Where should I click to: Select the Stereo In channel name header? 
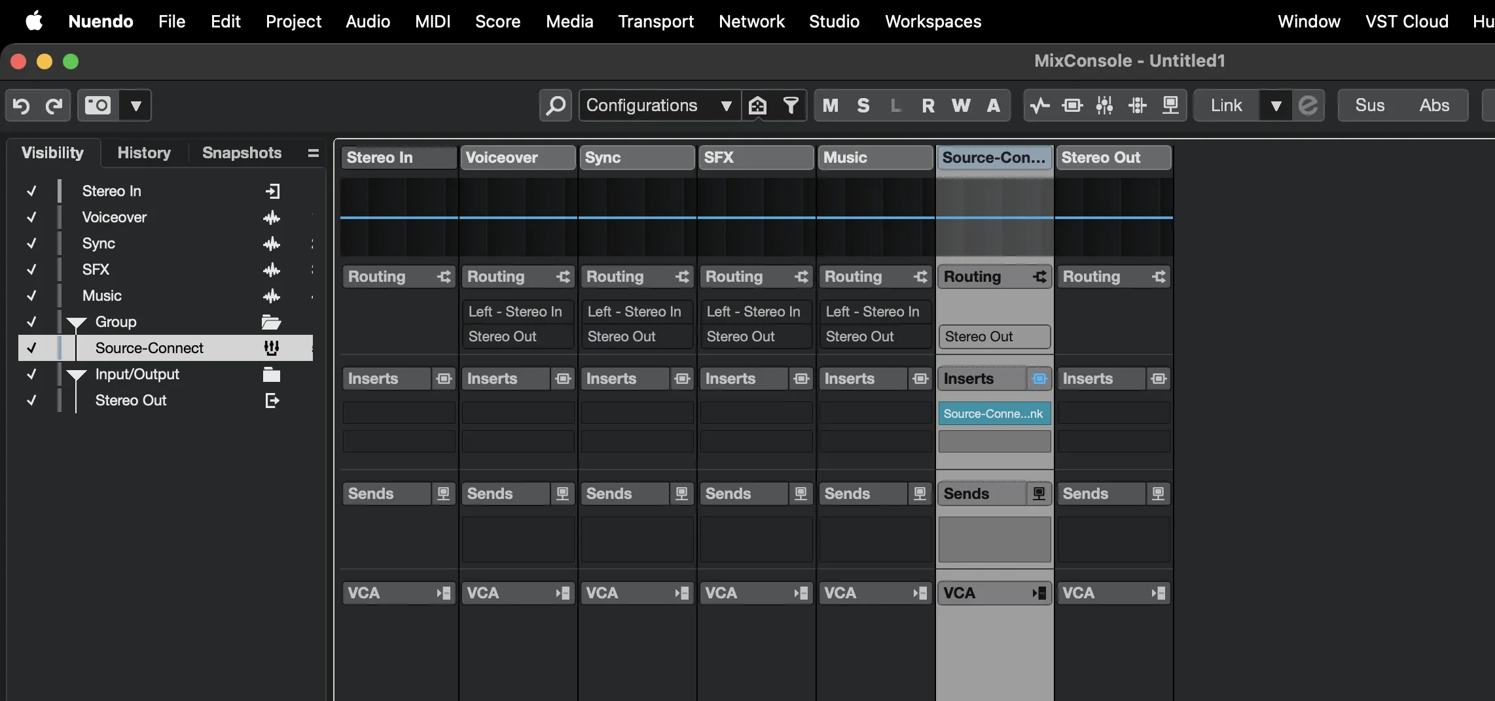click(x=399, y=158)
